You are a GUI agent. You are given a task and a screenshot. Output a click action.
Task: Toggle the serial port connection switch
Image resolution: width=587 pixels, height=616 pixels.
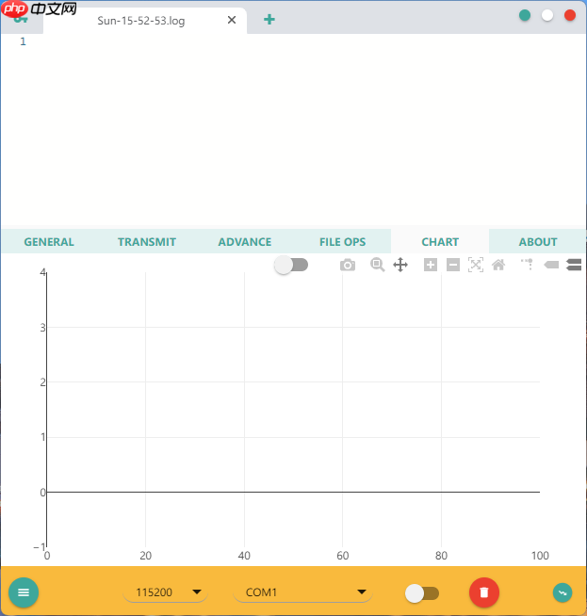tap(421, 592)
